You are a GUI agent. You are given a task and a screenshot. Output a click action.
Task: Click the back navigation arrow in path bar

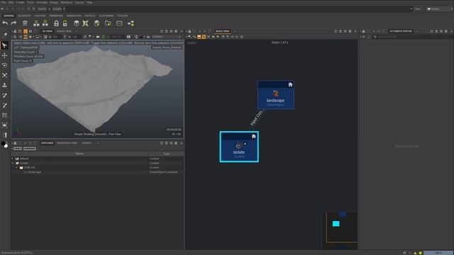[x=3, y=9]
